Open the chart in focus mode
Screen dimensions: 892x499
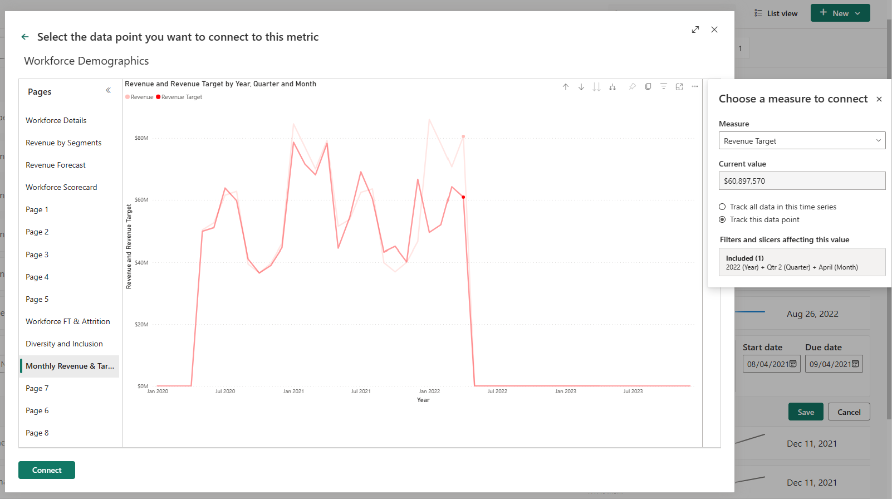point(679,87)
